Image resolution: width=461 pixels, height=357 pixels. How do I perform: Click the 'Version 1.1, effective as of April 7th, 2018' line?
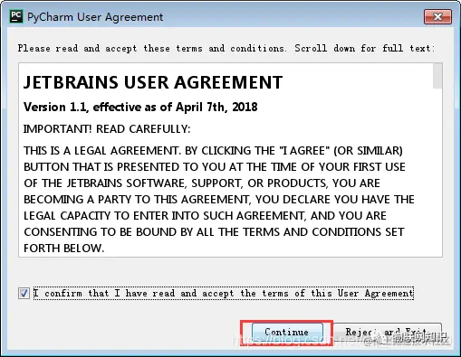coord(140,107)
